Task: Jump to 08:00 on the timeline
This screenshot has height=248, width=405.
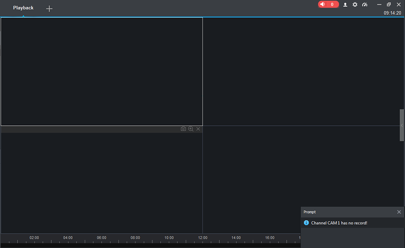Action: [x=135, y=241]
